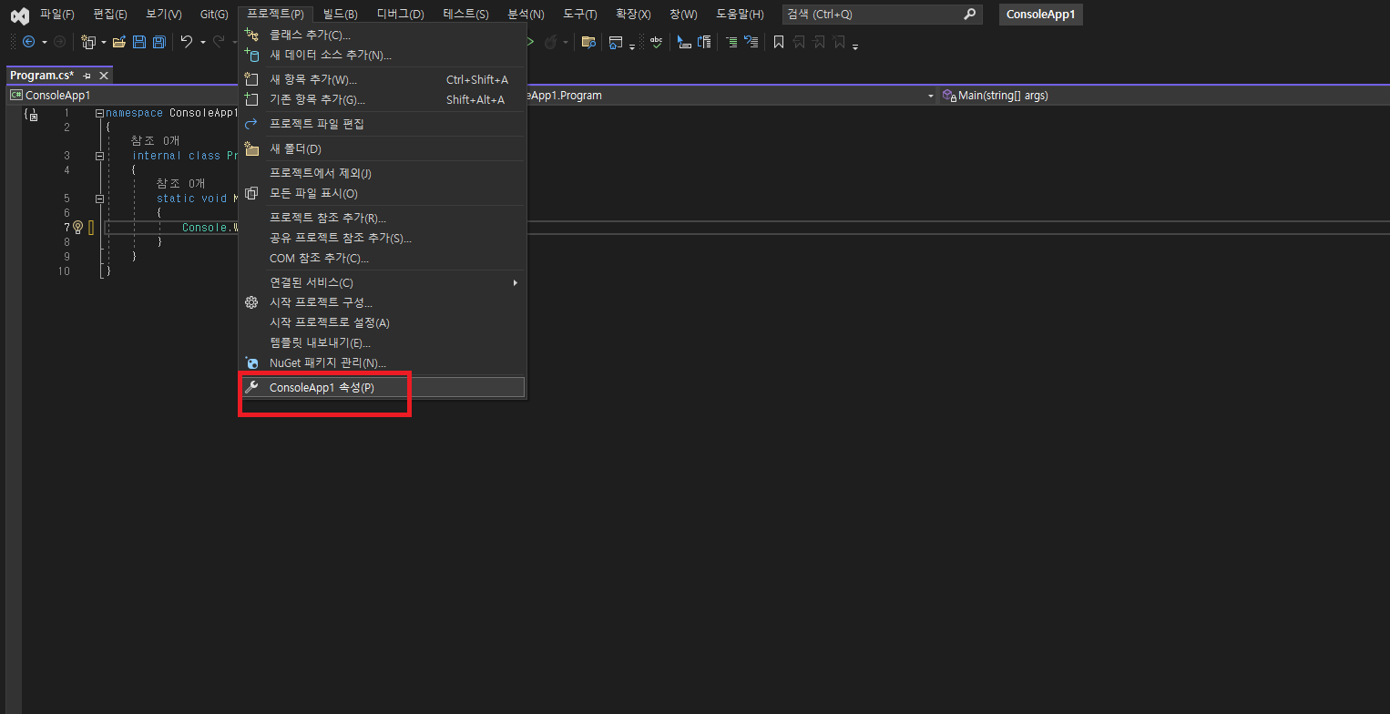This screenshot has width=1390, height=714.
Task: Expand the 연결된 서비스 submenu
Action: [x=383, y=282]
